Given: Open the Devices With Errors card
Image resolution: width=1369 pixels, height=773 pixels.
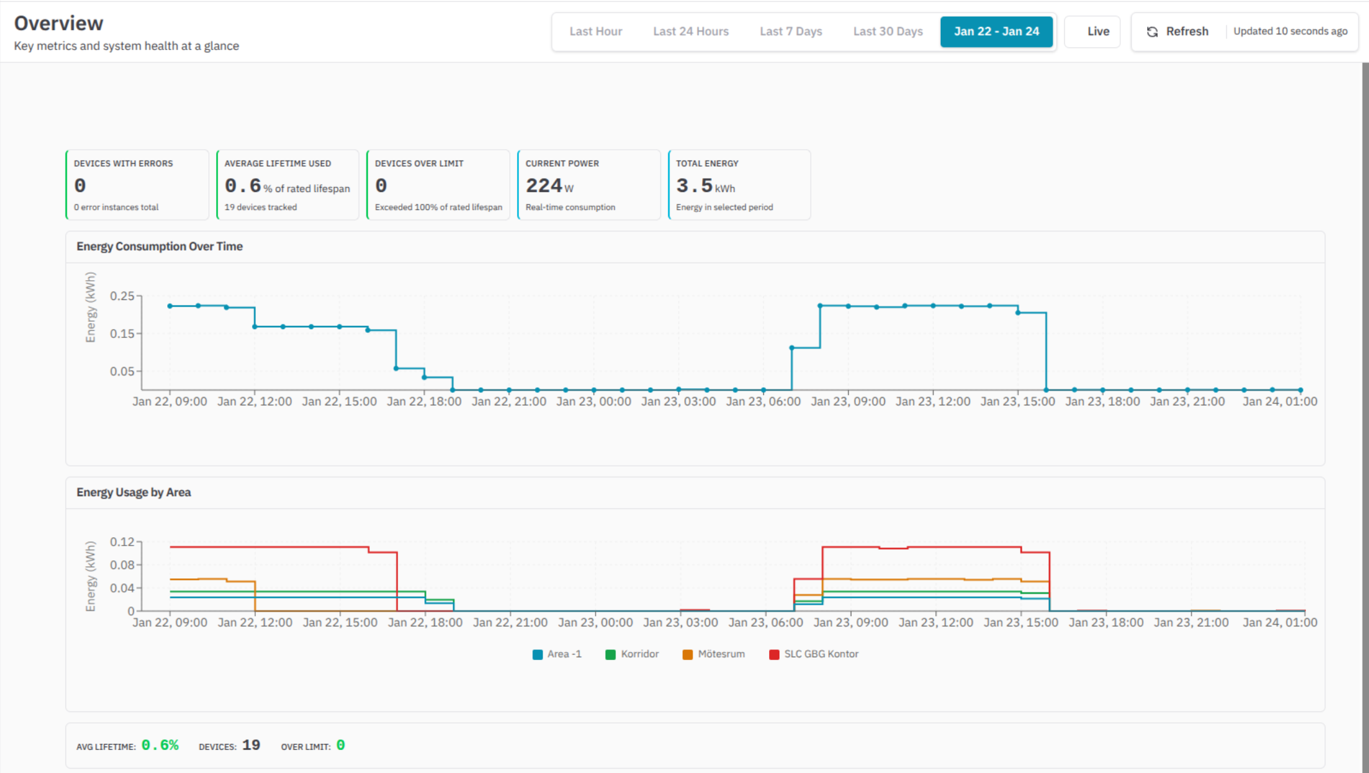Looking at the screenshot, I should [x=137, y=185].
